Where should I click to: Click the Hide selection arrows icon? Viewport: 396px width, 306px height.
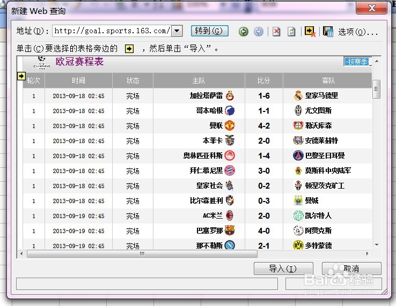click(310, 31)
